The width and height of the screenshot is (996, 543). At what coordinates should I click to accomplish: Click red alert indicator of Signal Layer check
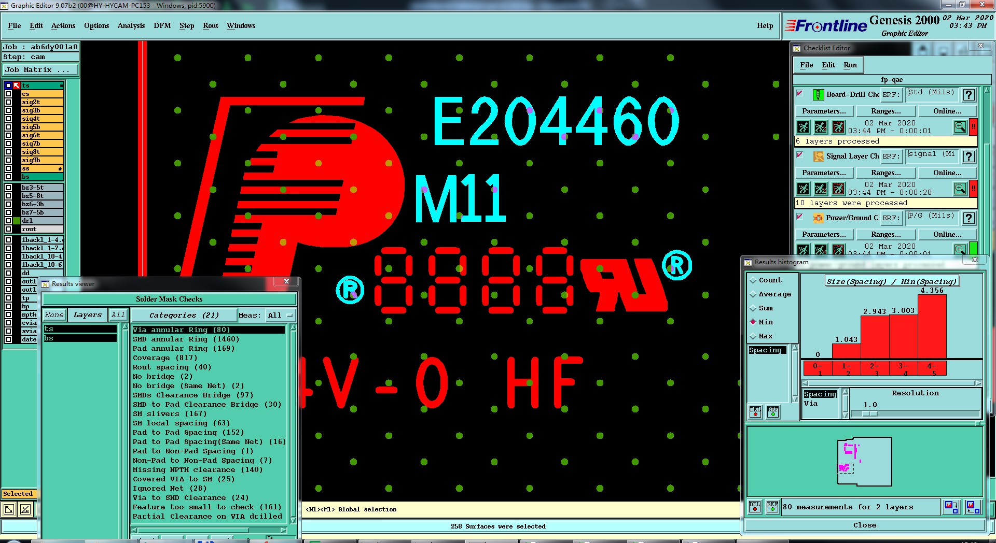[x=974, y=189]
